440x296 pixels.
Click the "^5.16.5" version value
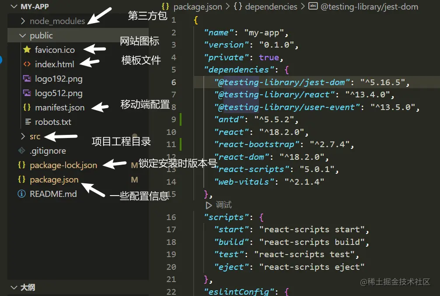(383, 83)
